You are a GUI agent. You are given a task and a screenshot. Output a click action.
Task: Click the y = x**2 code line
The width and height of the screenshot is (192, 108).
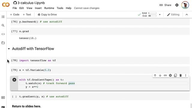32,87
